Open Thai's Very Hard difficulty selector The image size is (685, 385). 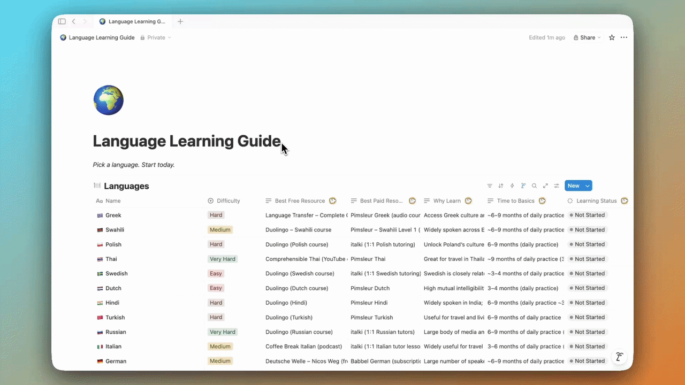point(223,259)
